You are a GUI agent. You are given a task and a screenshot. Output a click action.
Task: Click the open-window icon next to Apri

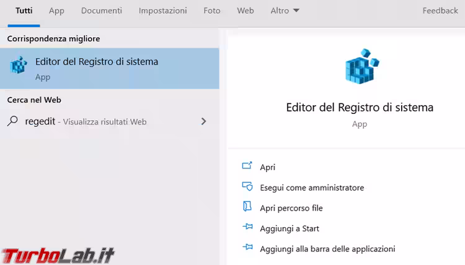pos(247,167)
